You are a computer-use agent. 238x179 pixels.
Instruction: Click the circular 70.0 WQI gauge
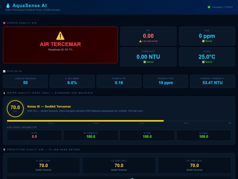(x=15, y=109)
